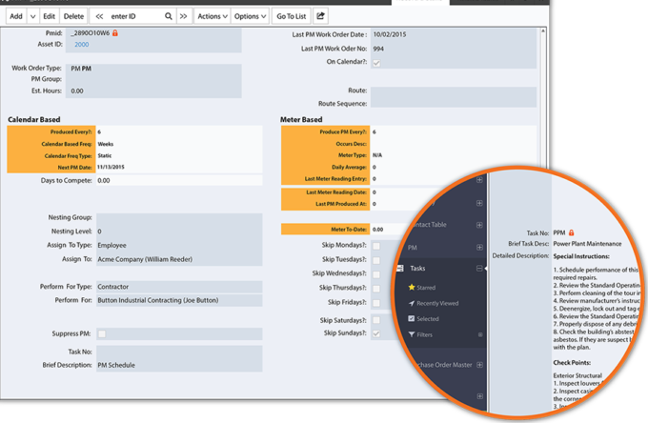The width and height of the screenshot is (648, 423).
Task: Click Brief Task Desc Power Plant Maintenance
Action: click(587, 244)
